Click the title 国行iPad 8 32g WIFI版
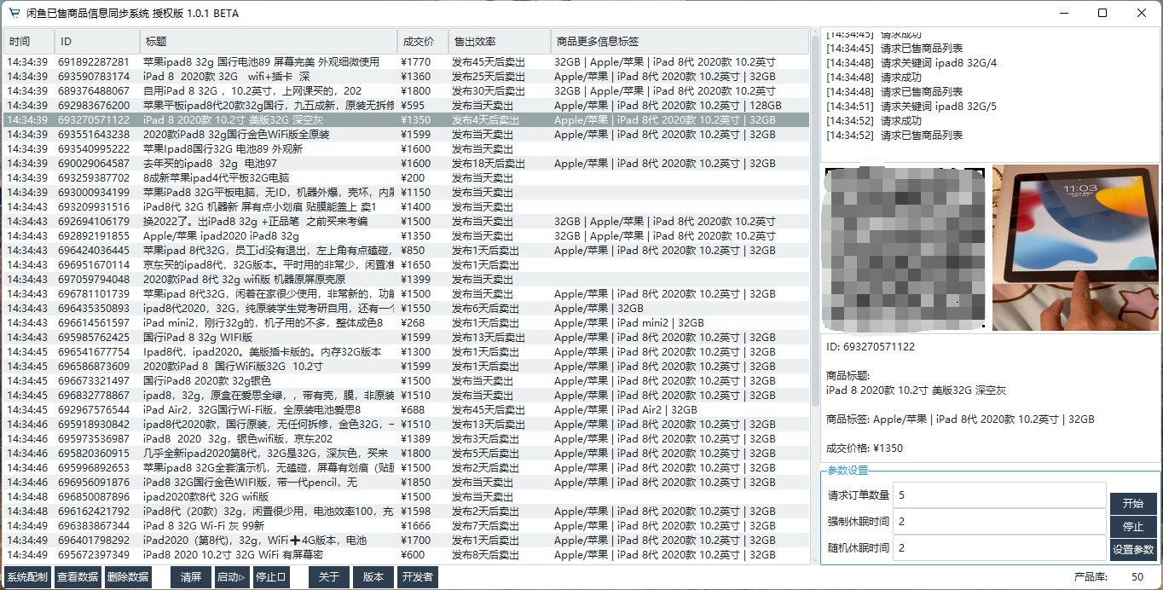The image size is (1163, 590). click(198, 337)
